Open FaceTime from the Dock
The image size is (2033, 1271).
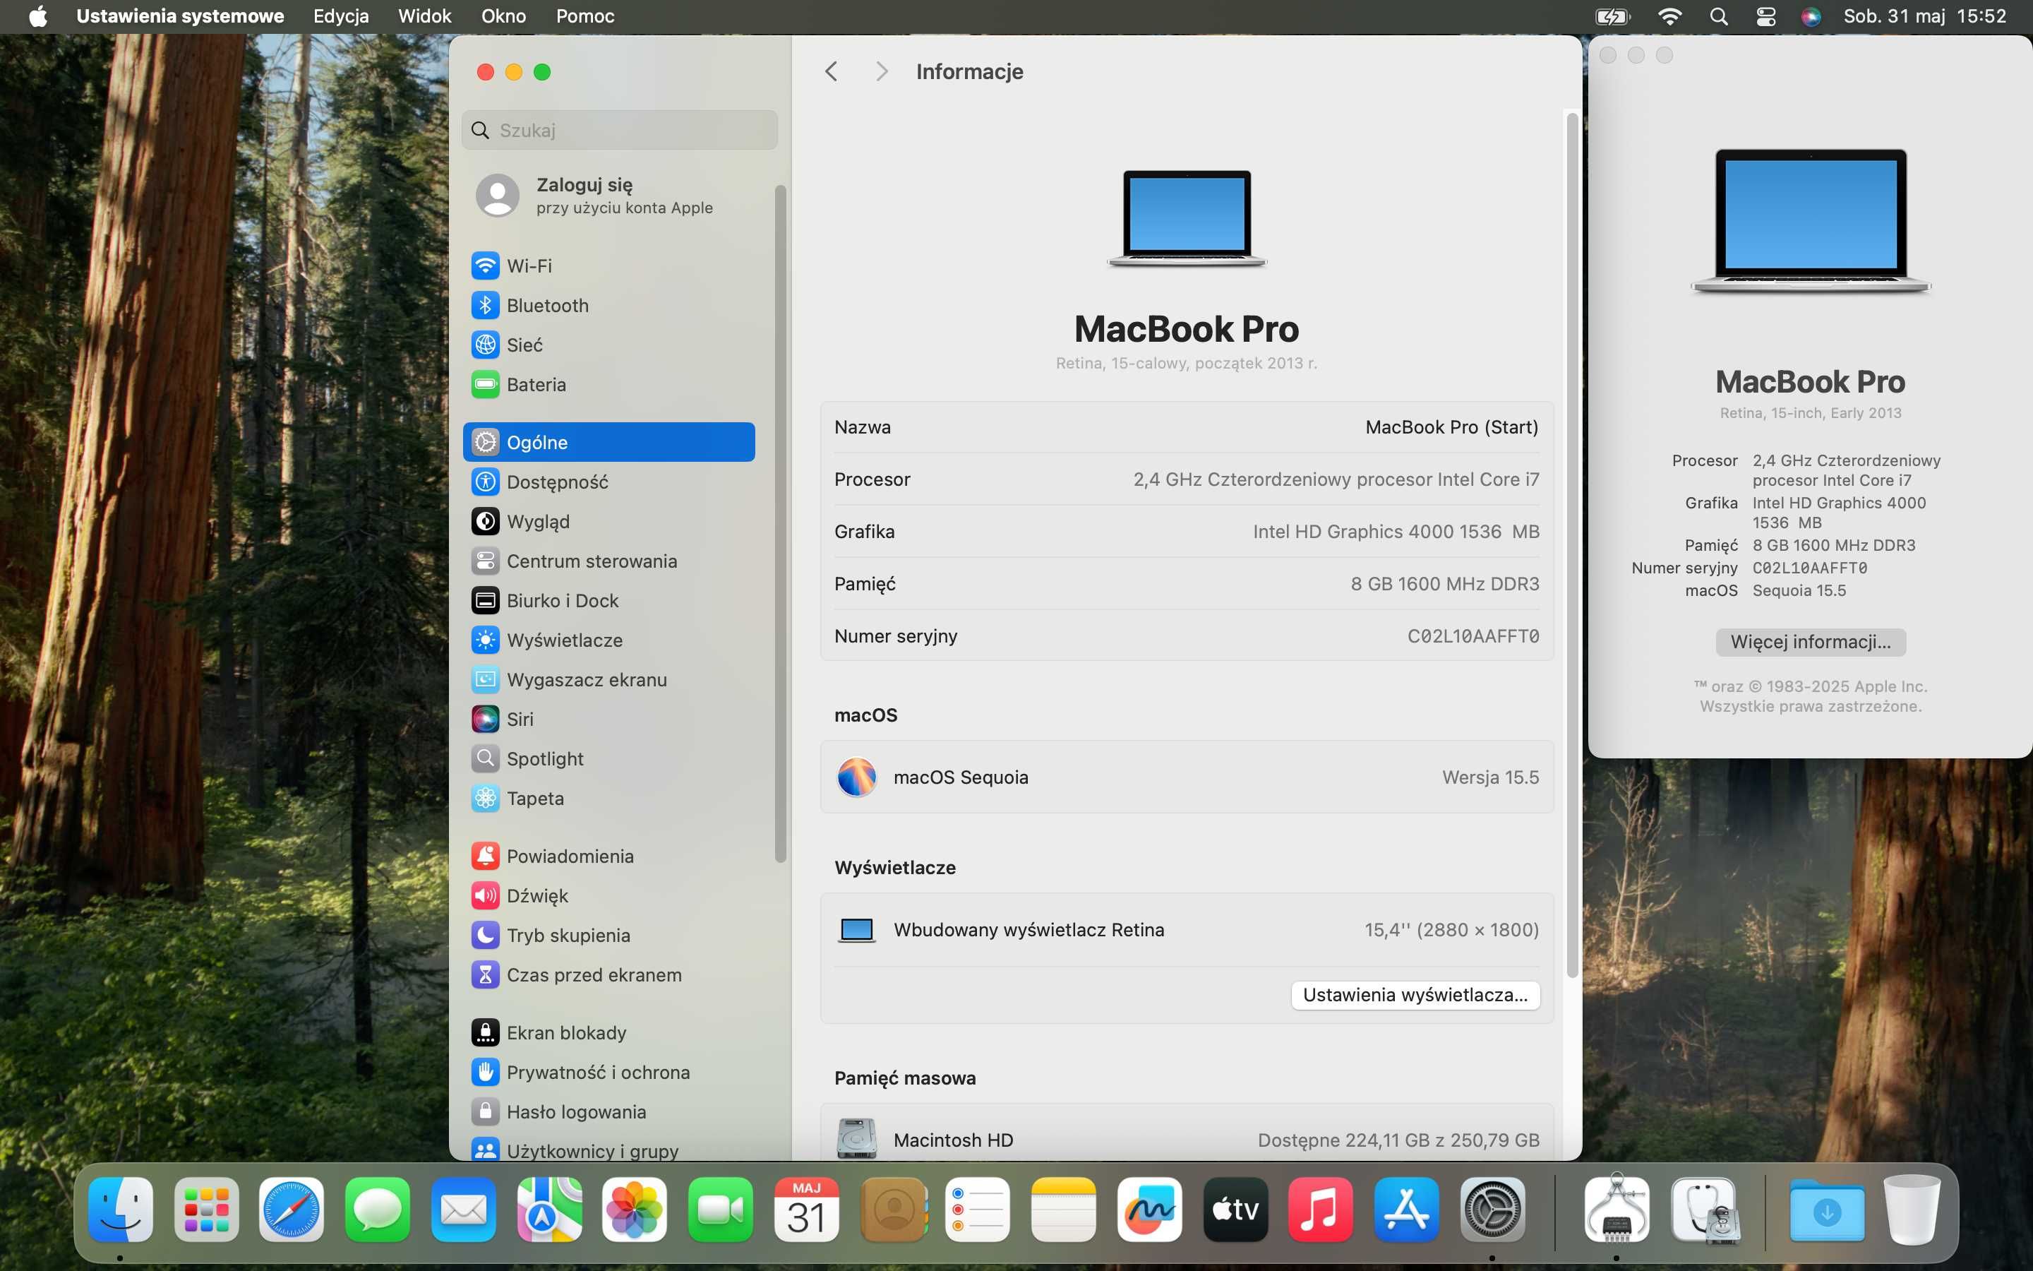(x=721, y=1209)
